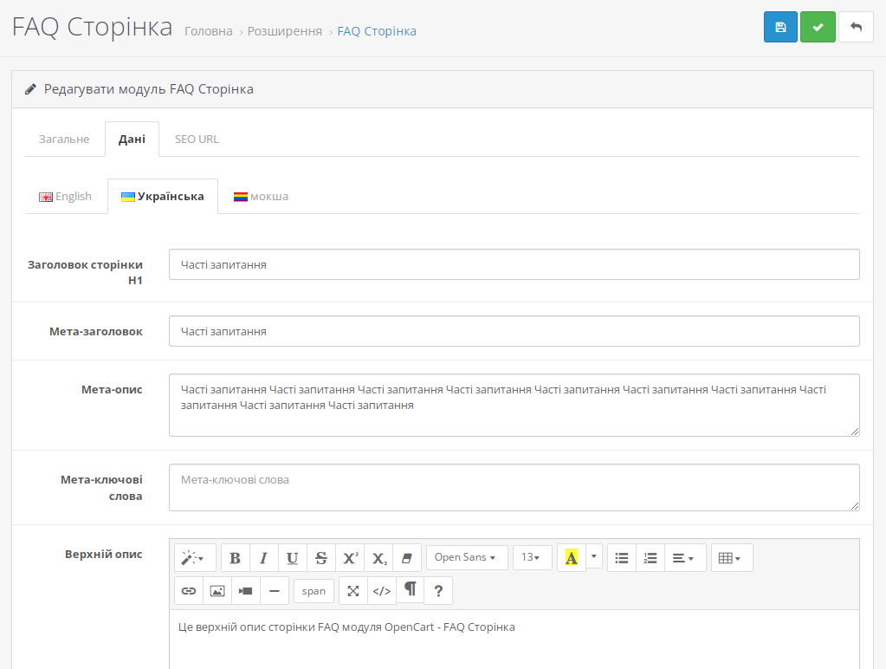Viewport: 886px width, 669px height.
Task: Grab the Мета-ключові слова textarea resize handle
Action: pyautogui.click(x=854, y=506)
